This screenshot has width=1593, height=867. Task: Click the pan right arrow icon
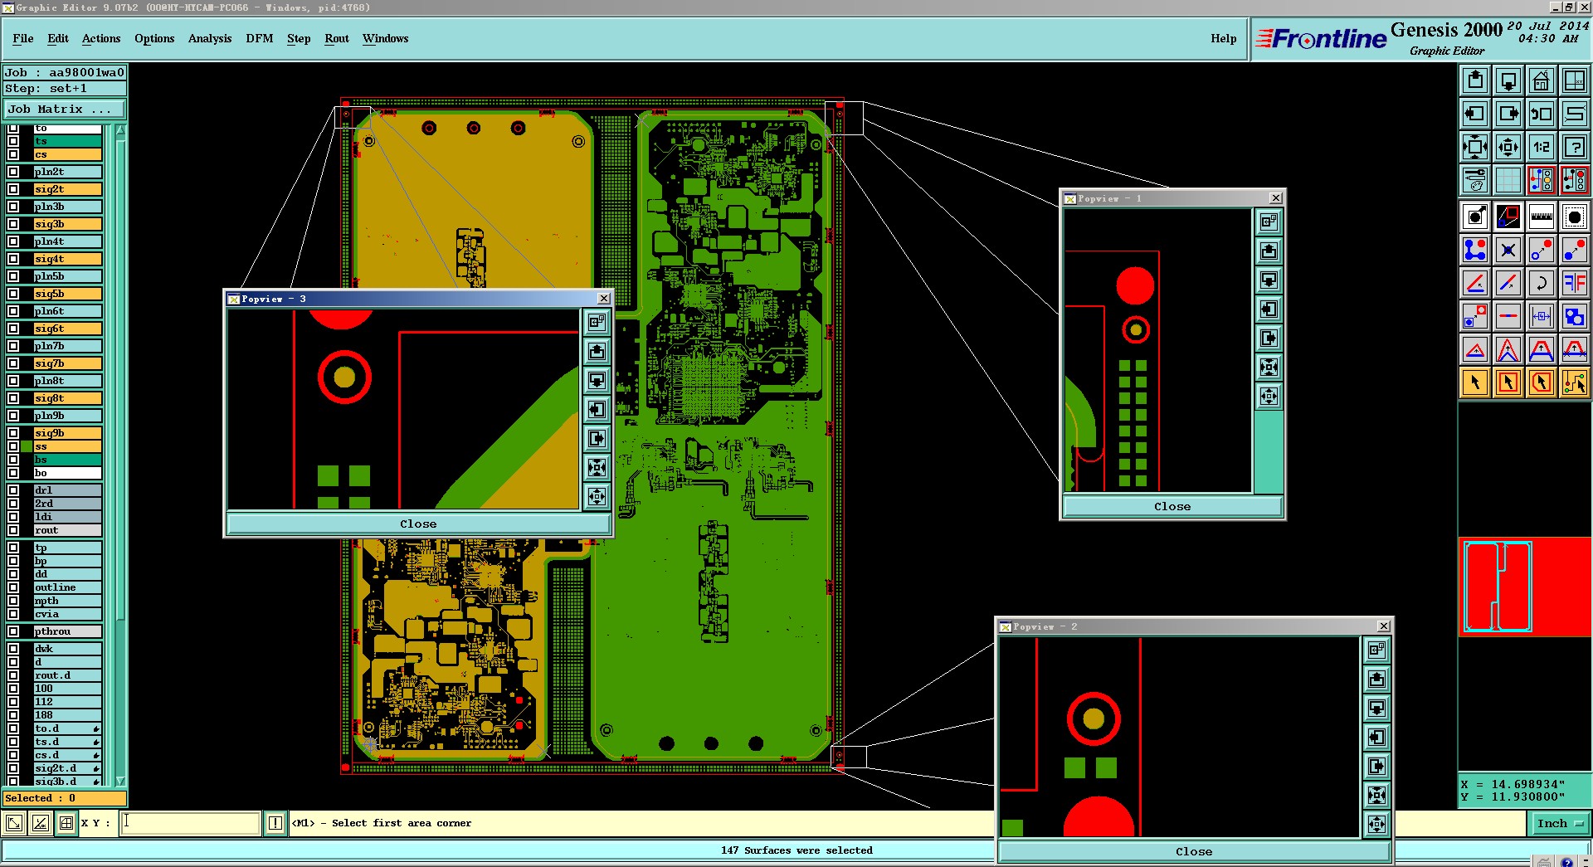coord(1508,114)
